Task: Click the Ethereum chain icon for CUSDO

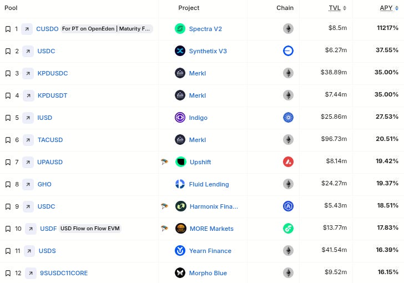Action: click(x=289, y=28)
